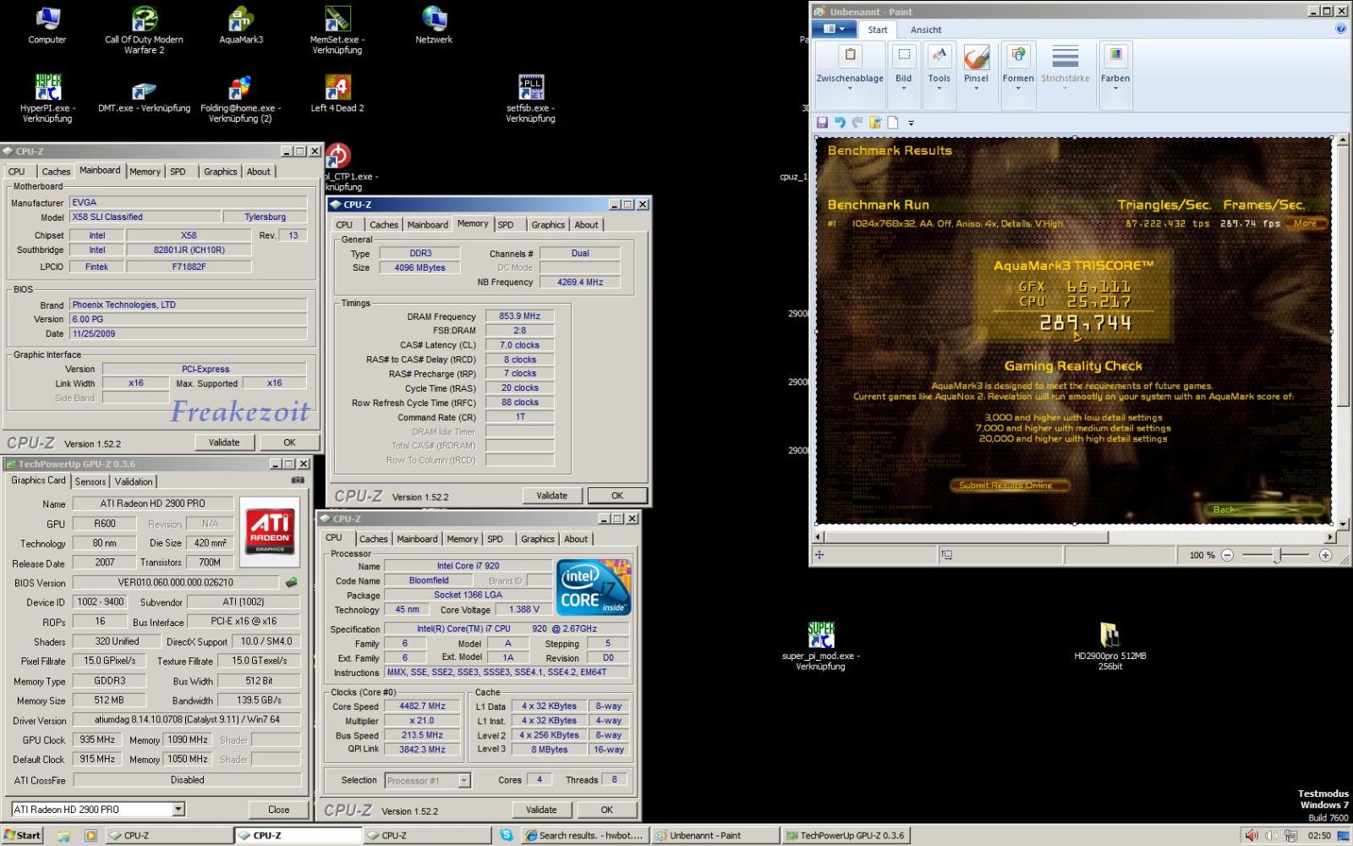Open About tab in CPU-Z Mainboard window
The height and width of the screenshot is (846, 1353).
(259, 172)
